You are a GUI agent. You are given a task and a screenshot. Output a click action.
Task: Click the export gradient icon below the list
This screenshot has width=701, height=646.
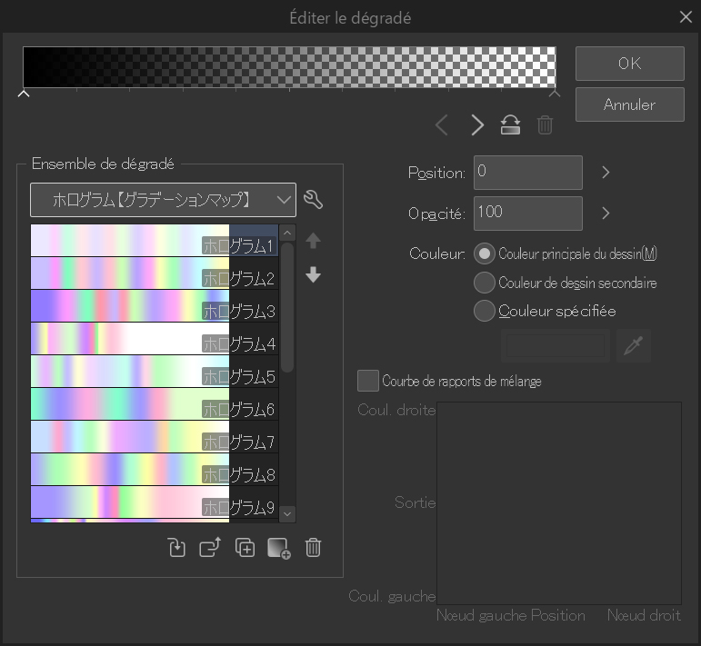210,548
